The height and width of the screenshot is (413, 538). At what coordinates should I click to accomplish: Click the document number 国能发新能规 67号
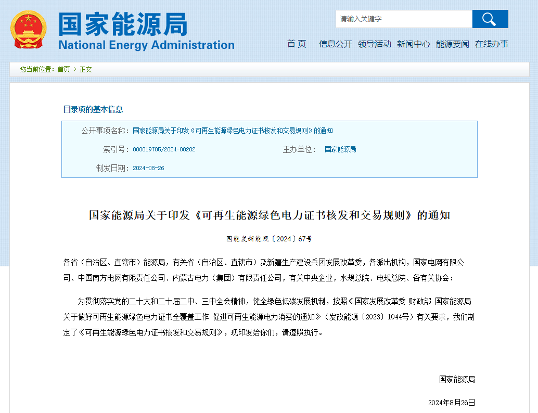(x=269, y=239)
